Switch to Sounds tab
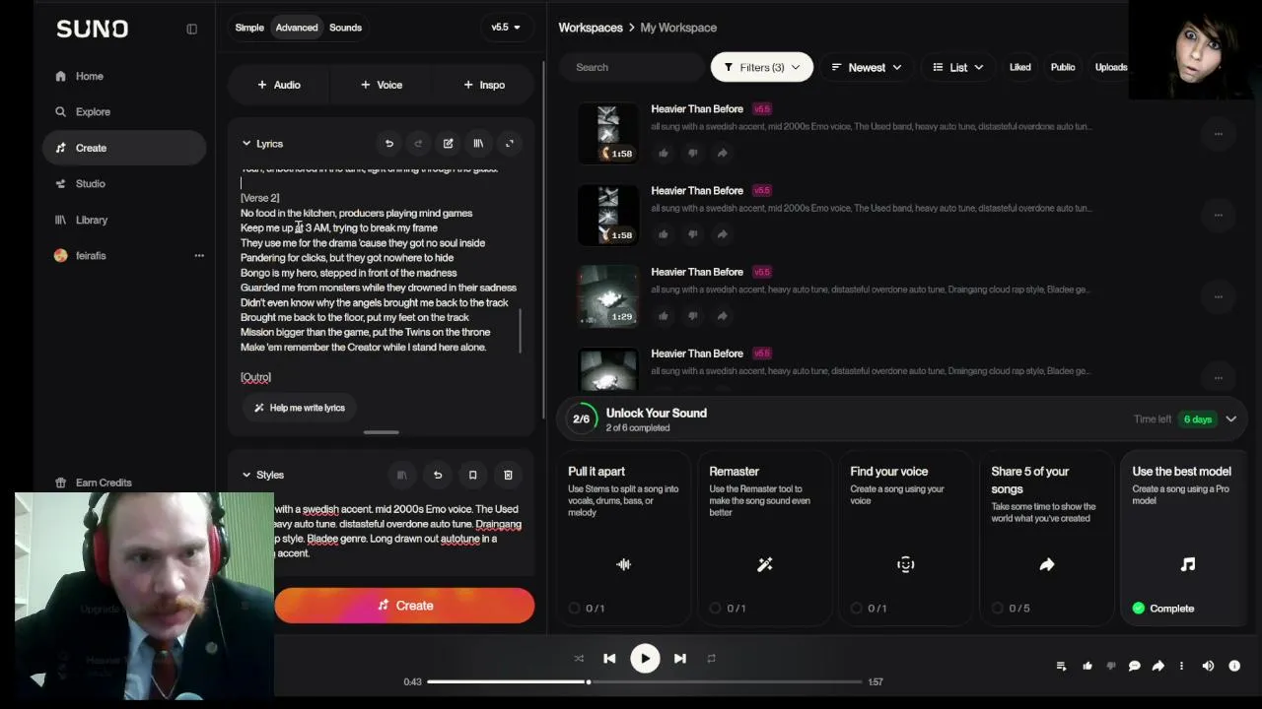1262x709 pixels. pyautogui.click(x=345, y=28)
